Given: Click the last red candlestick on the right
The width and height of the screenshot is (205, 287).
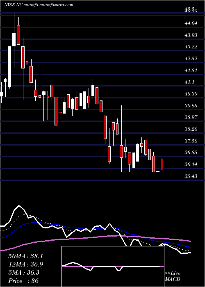Looking at the screenshot, I should pos(162,164).
